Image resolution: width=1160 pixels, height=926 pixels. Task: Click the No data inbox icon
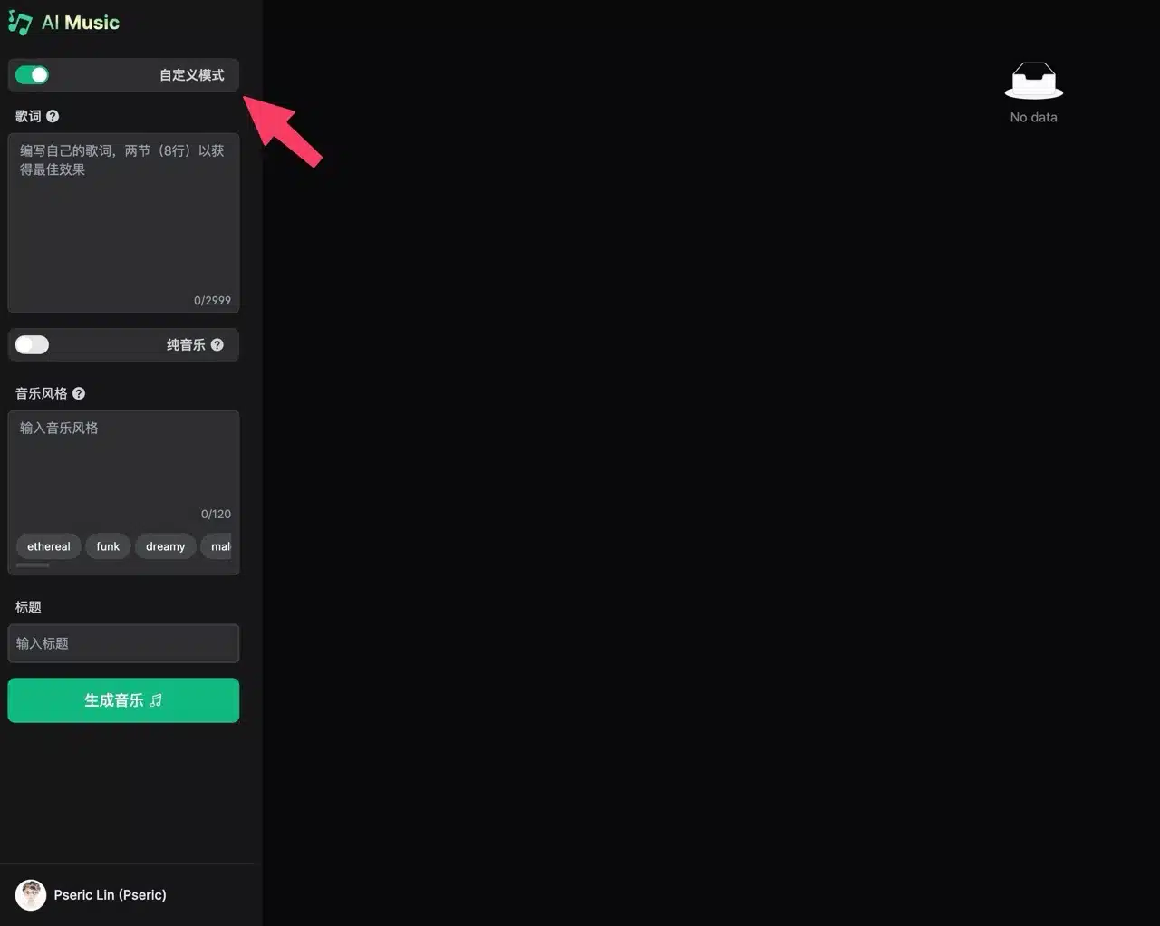1033,81
